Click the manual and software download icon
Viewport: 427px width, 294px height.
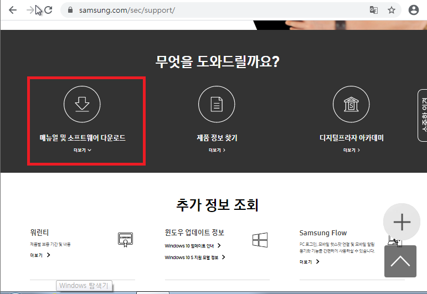tap(83, 104)
